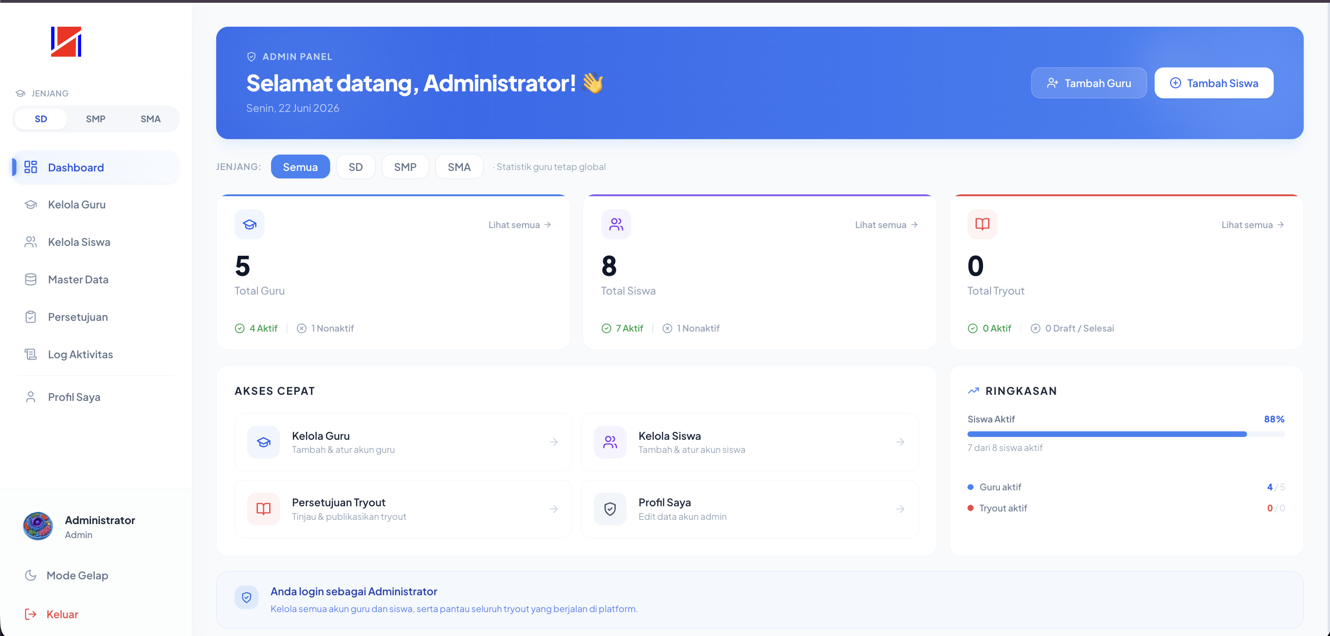This screenshot has width=1330, height=636.
Task: Click the Persetujuan clipboard icon
Action: pos(30,317)
